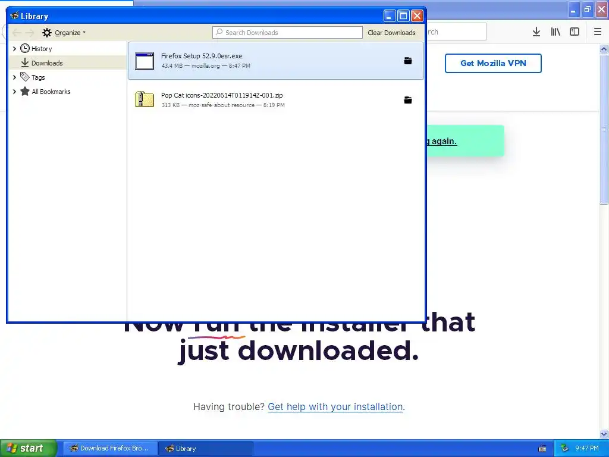
Task: Open the Windows start button
Action: coord(29,448)
